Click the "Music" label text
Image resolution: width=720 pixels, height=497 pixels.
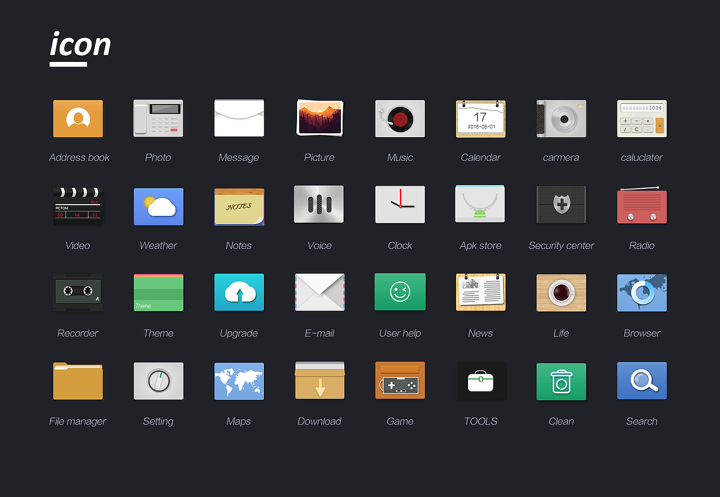point(400,157)
